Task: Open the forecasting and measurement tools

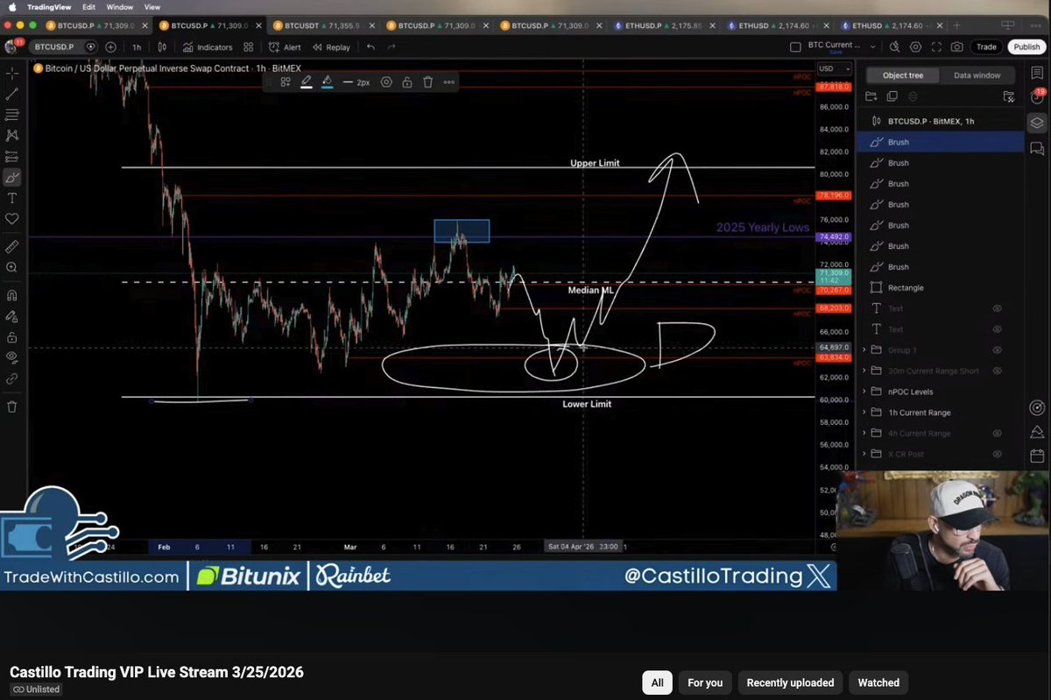Action: [x=11, y=157]
